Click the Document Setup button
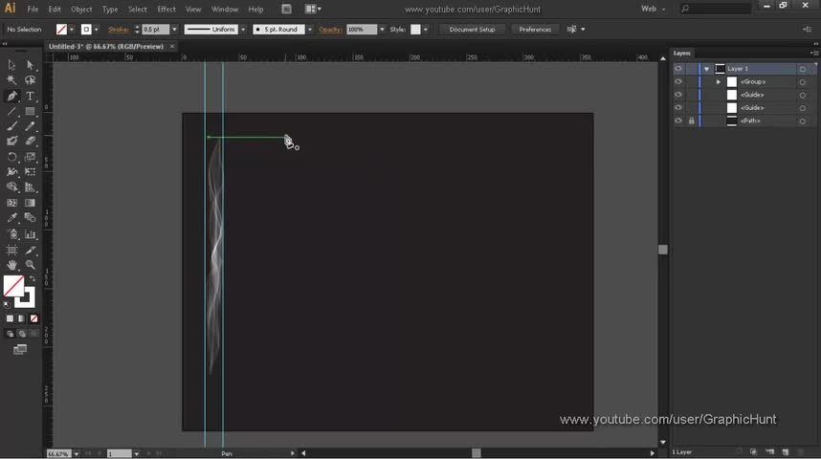Viewport: 821px width, 459px height. click(472, 30)
